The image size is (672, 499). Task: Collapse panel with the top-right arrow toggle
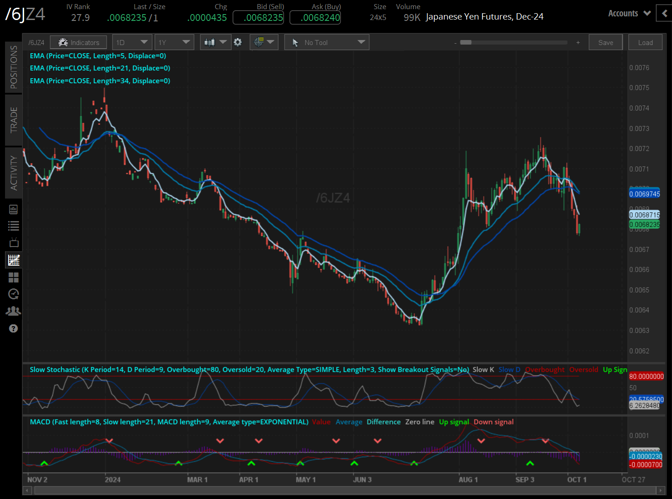(x=664, y=13)
